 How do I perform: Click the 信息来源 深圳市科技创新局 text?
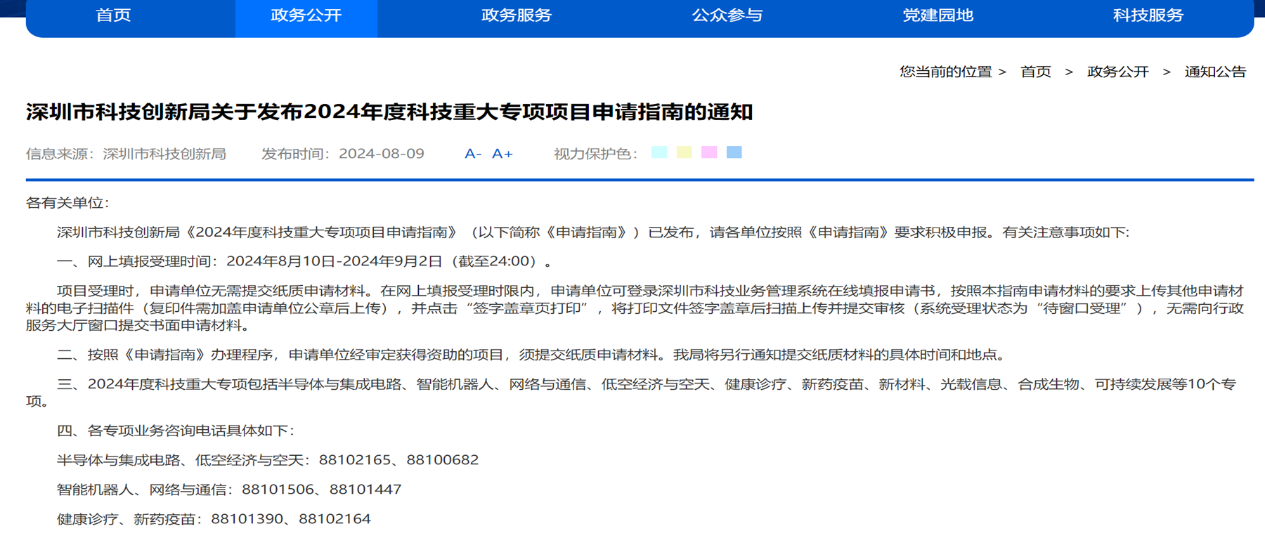point(126,154)
